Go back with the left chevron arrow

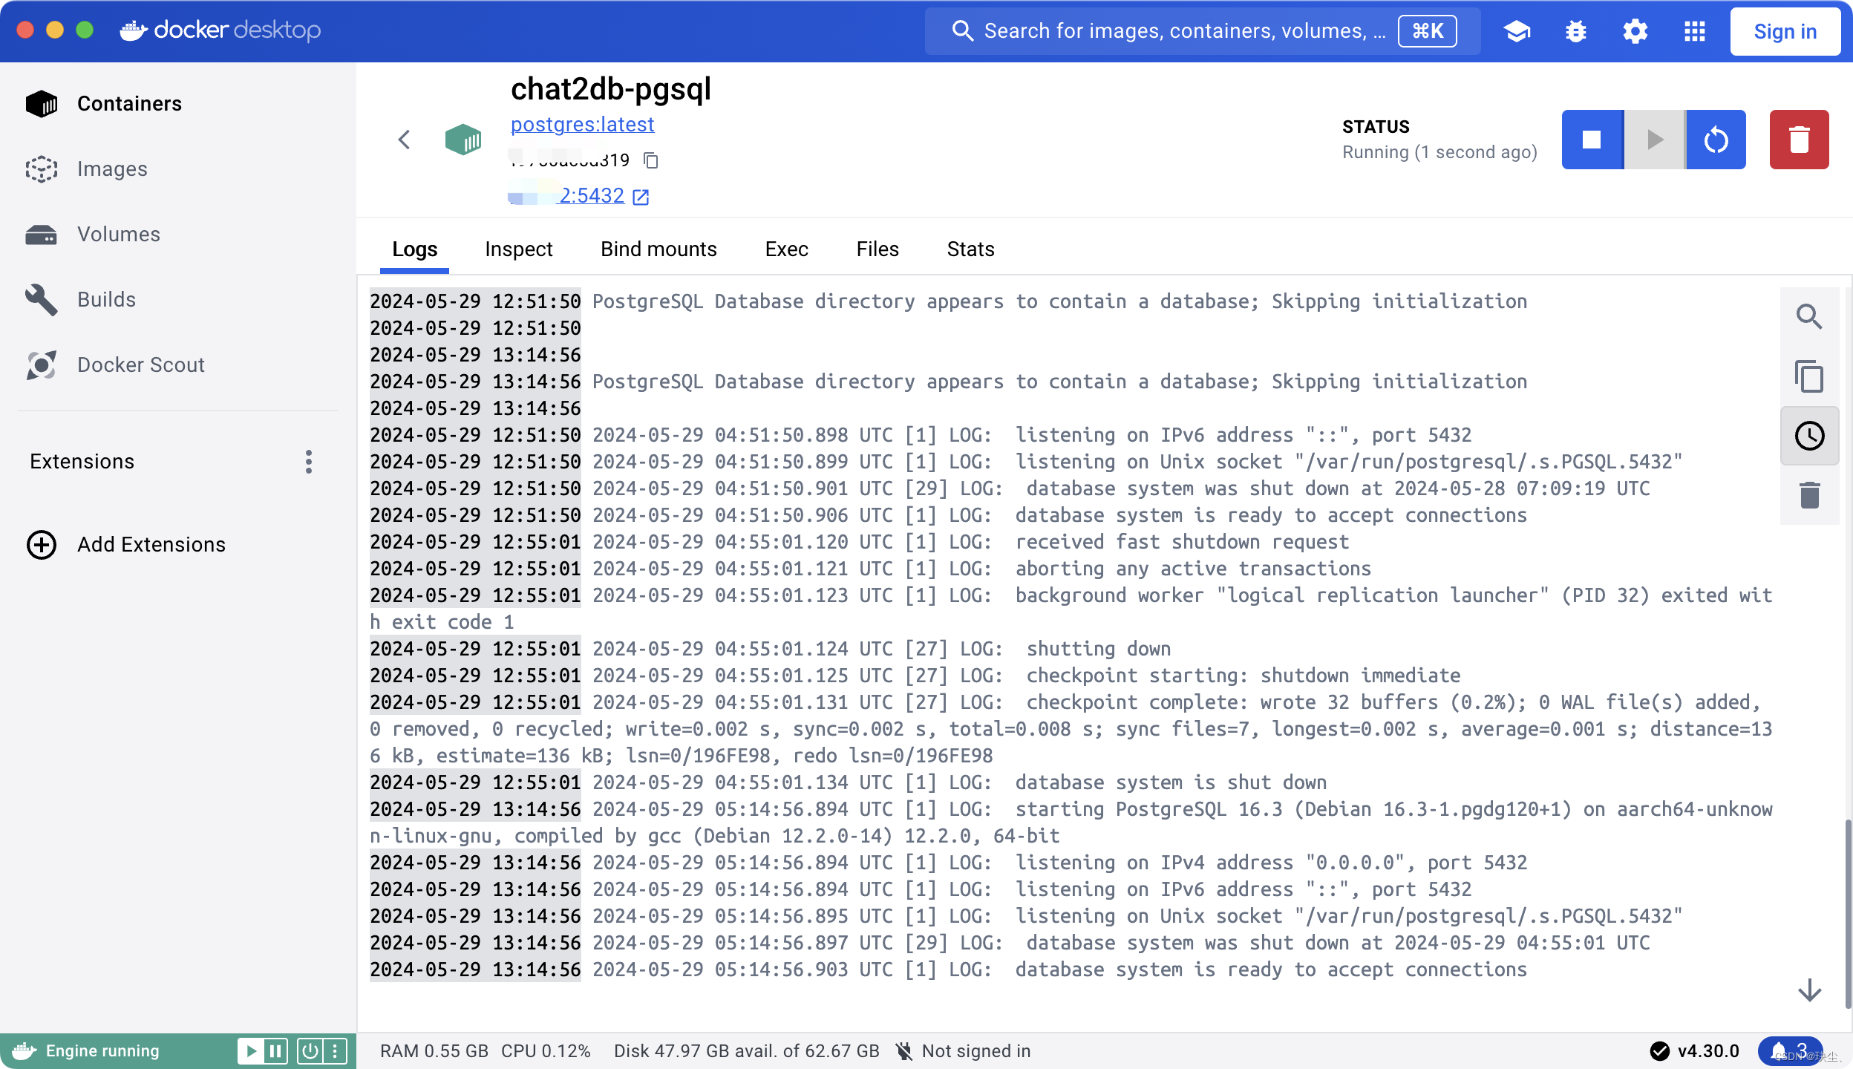[404, 140]
